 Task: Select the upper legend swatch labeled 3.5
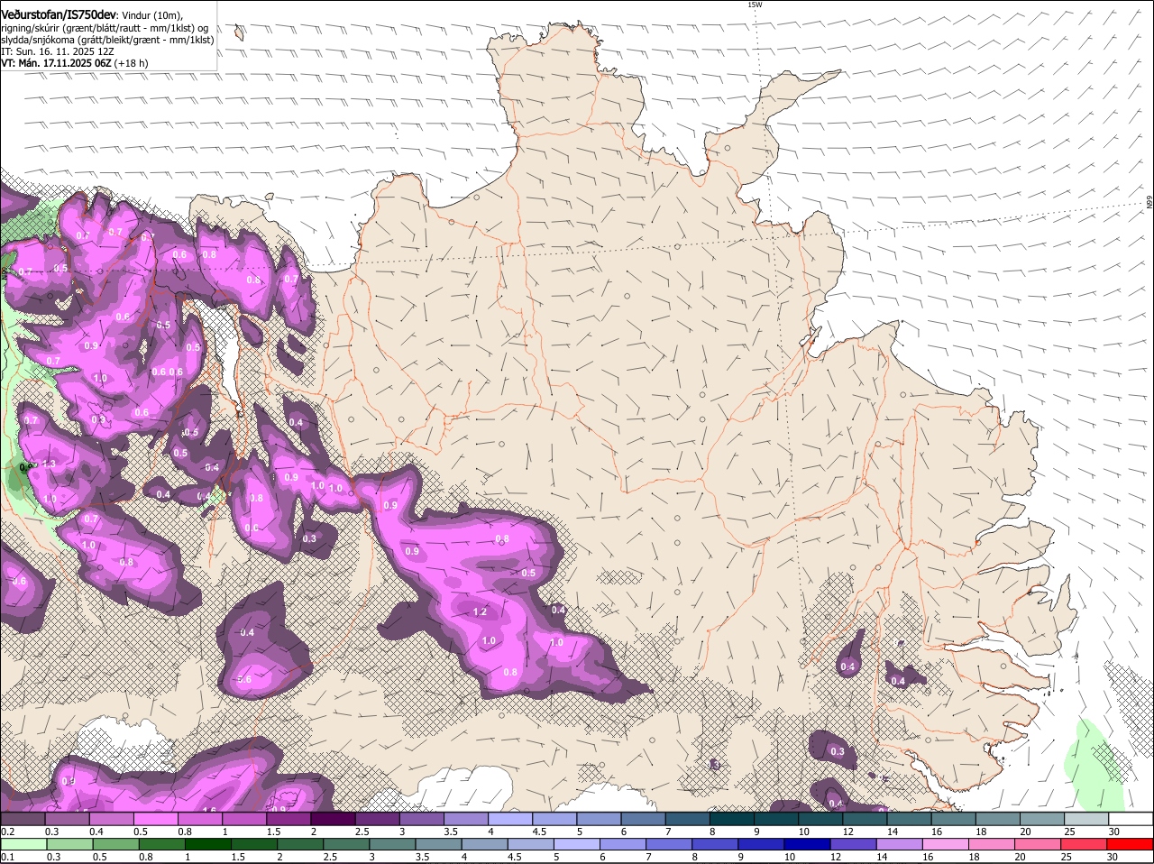pyautogui.click(x=466, y=819)
